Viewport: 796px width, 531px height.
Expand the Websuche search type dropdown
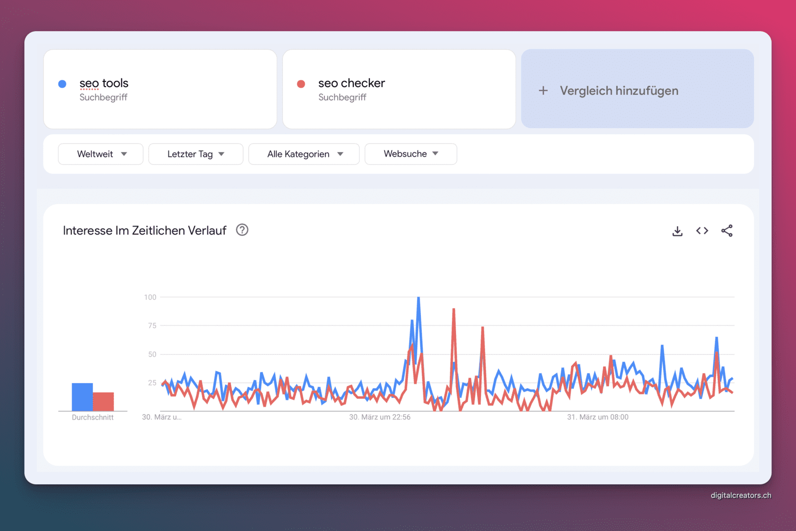click(x=410, y=154)
